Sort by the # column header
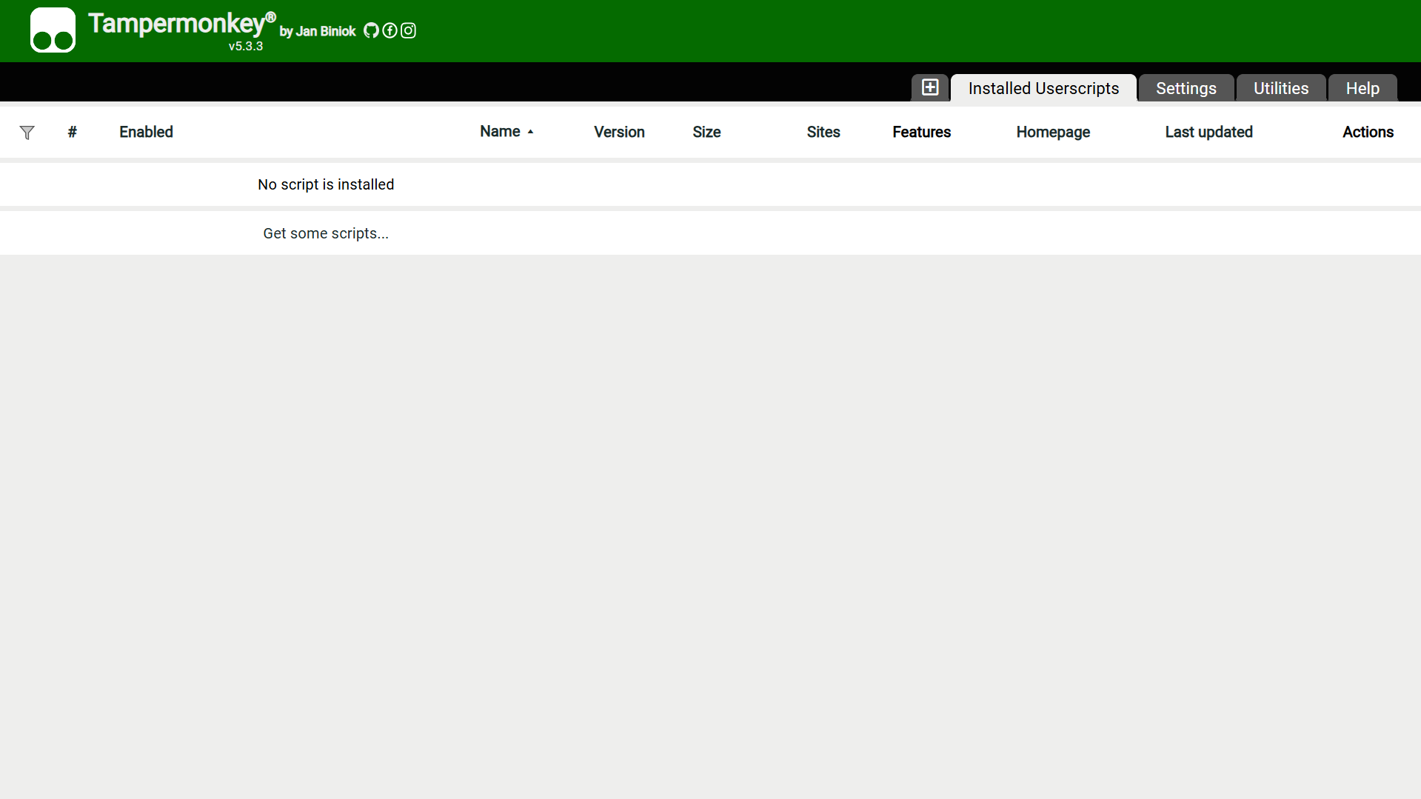This screenshot has height=799, width=1421. click(x=72, y=132)
